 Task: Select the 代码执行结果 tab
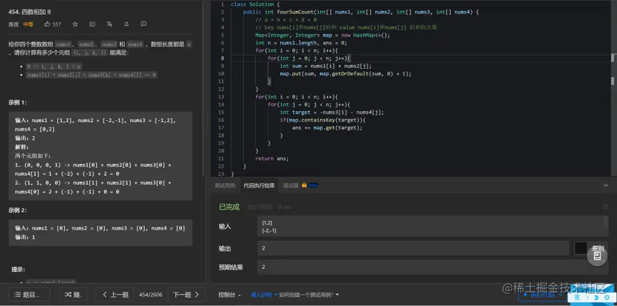coord(259,186)
